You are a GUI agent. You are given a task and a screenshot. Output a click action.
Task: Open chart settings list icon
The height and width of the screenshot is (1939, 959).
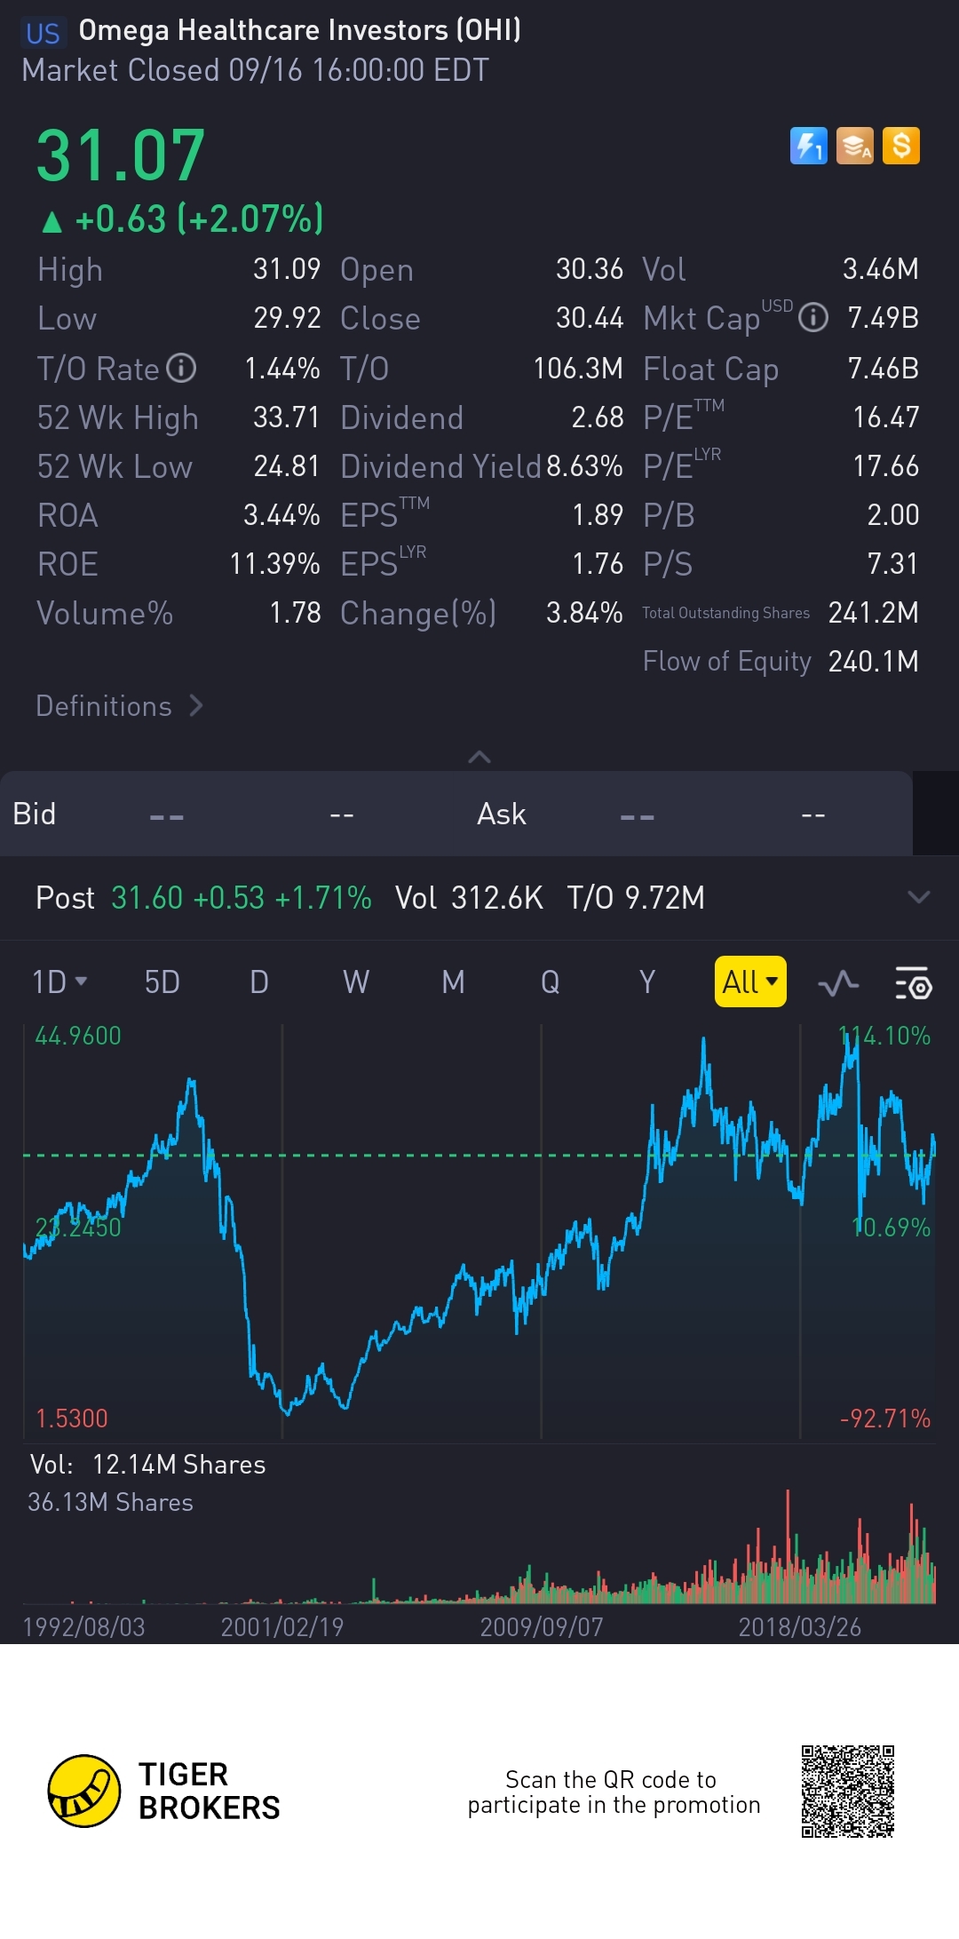pyautogui.click(x=913, y=982)
